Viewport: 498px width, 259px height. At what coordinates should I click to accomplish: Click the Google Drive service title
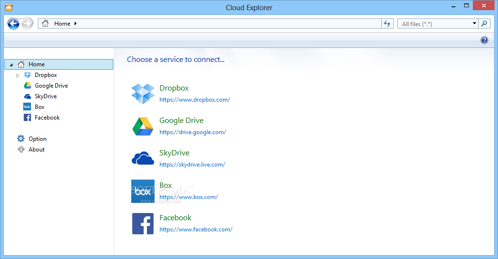(181, 121)
